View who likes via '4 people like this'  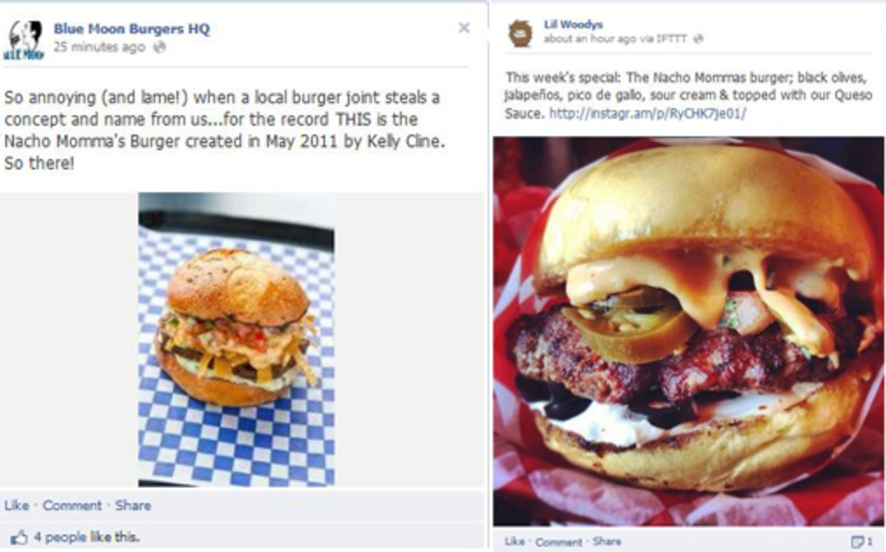coord(86,536)
